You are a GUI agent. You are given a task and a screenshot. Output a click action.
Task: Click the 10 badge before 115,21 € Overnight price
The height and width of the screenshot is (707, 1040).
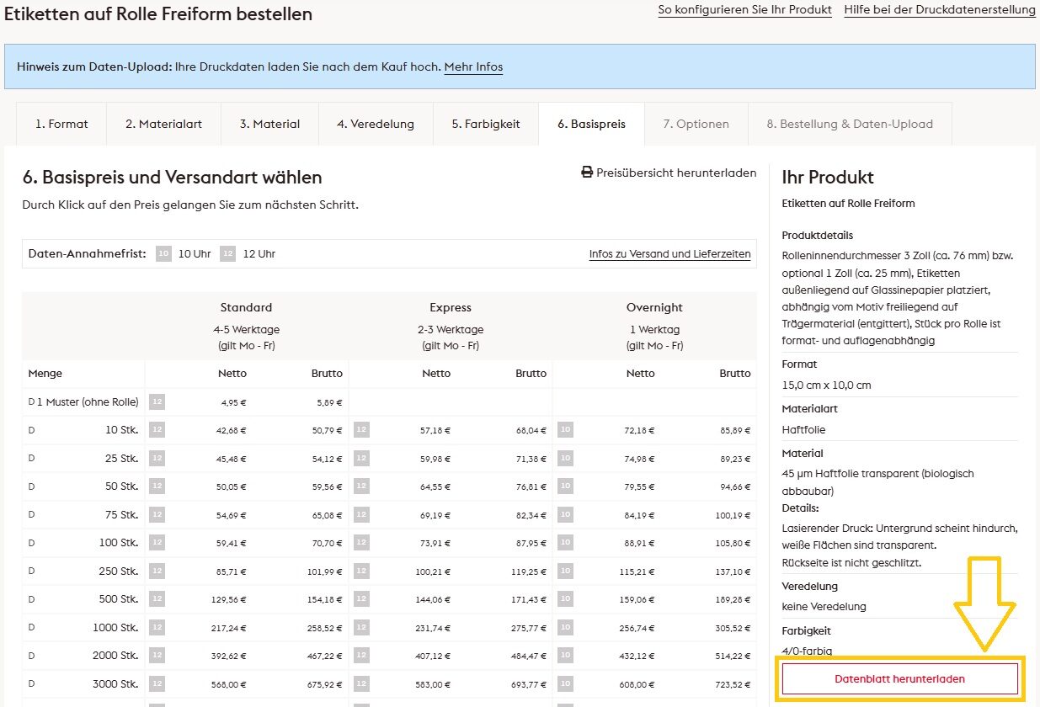(566, 571)
